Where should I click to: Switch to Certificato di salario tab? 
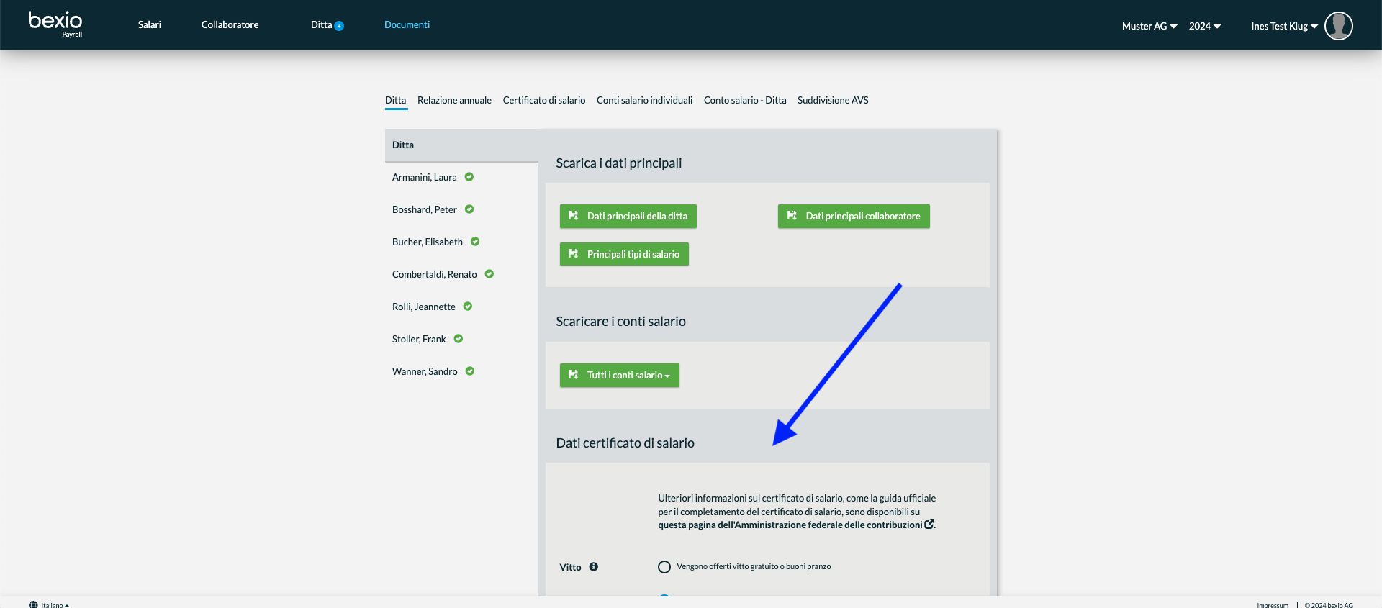(544, 100)
